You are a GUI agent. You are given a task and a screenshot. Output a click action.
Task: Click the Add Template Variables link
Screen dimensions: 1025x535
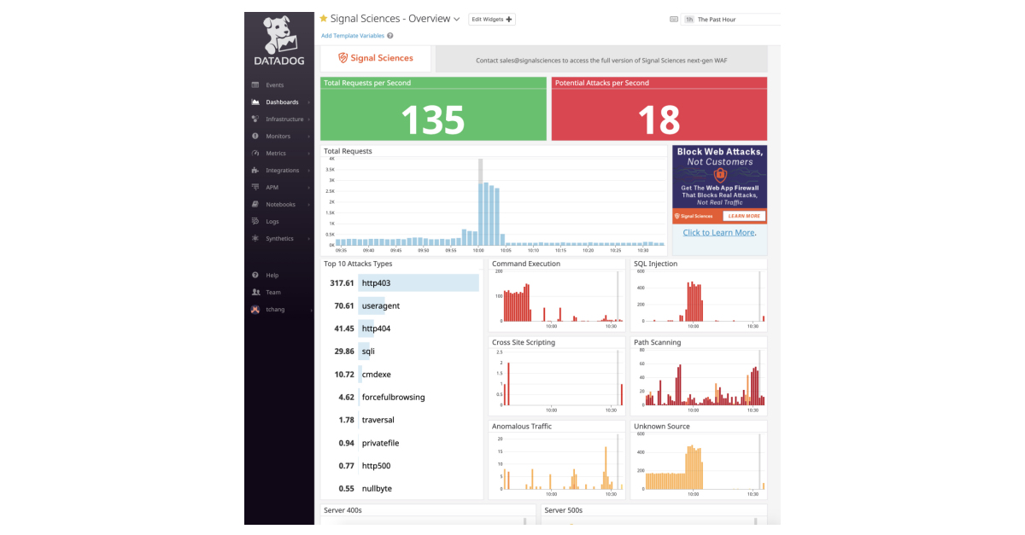click(353, 36)
